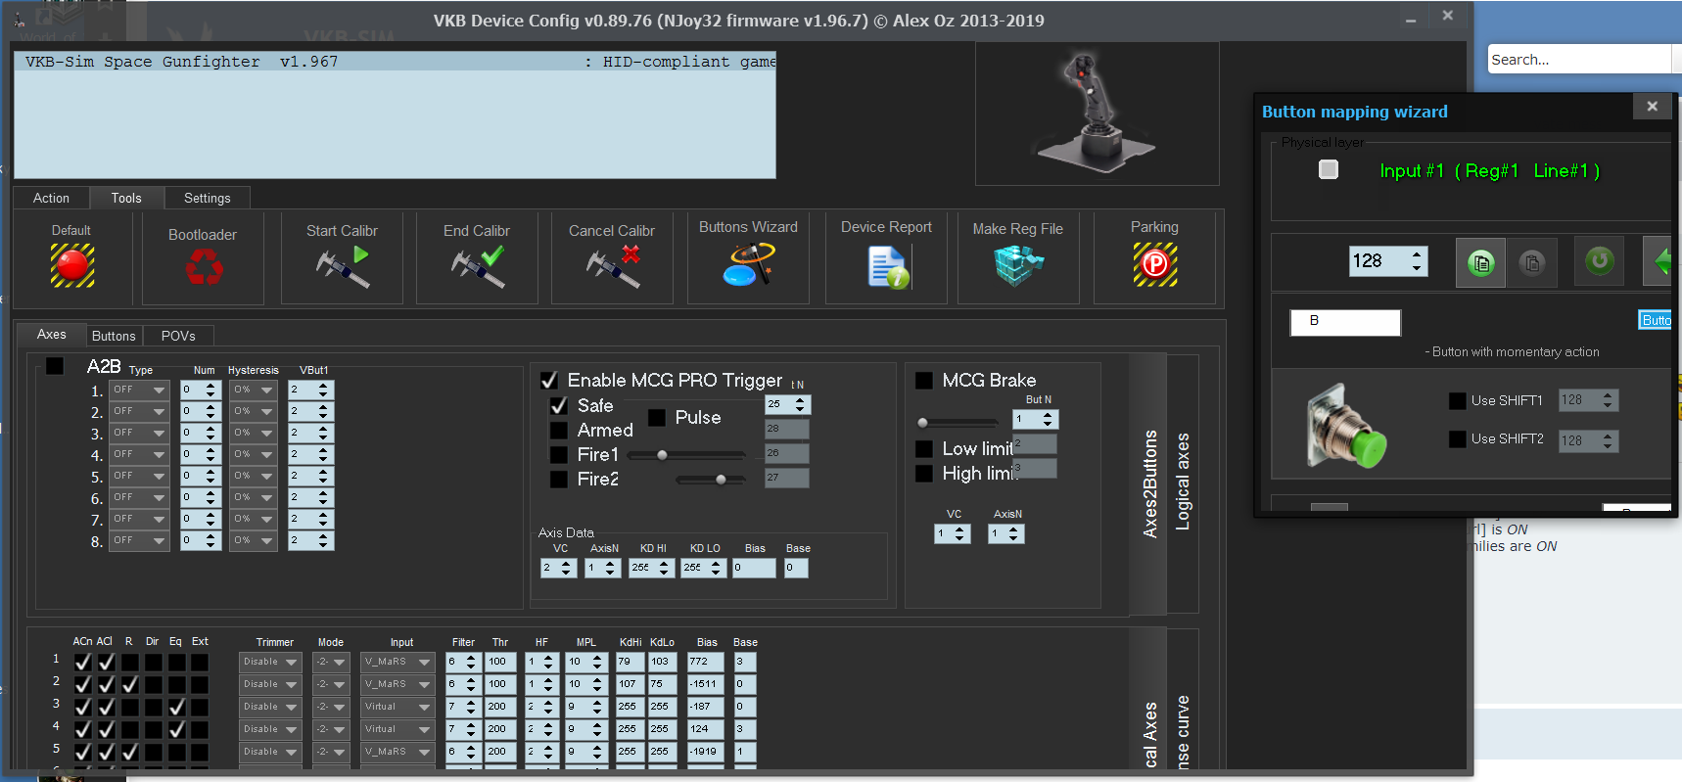This screenshot has height=782, width=1682.
Task: Enable the Use SHIFT2 checkbox
Action: click(1457, 438)
